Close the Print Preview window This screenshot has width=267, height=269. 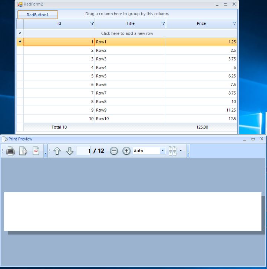pyautogui.click(x=261, y=139)
